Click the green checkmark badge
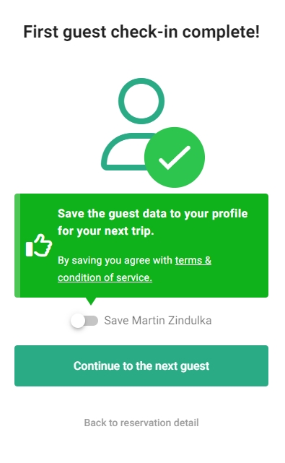This screenshot has width=285, height=463. 175,157
